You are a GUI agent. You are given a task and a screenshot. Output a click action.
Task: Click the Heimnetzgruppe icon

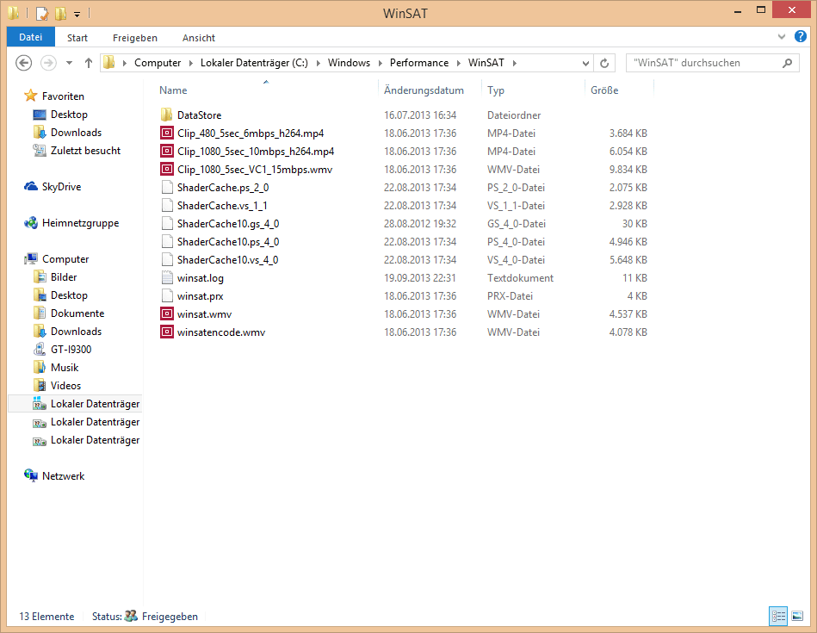[x=31, y=223]
